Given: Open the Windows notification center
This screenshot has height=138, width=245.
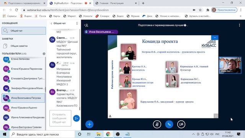Looking at the screenshot, I should point(238,134).
